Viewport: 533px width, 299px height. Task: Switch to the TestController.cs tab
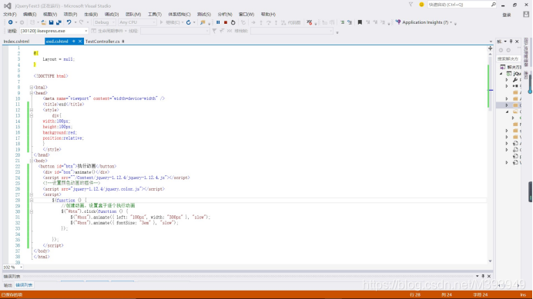(x=102, y=42)
